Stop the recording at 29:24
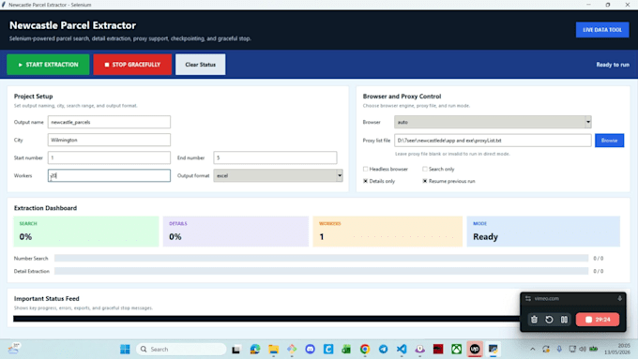This screenshot has width=638, height=359. (x=598, y=320)
